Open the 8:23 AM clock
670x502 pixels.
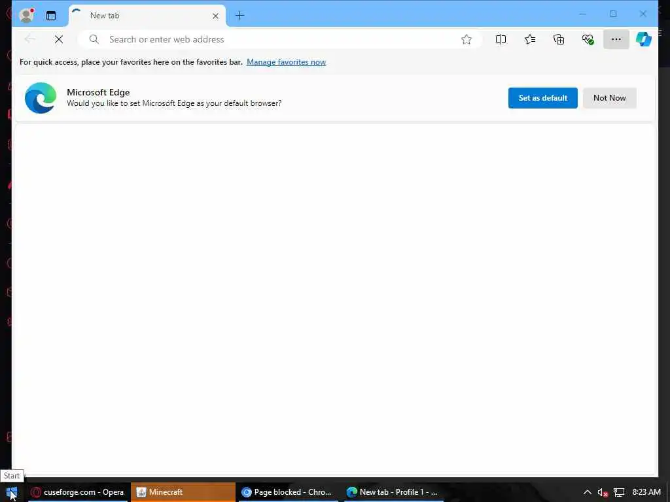pyautogui.click(x=646, y=492)
